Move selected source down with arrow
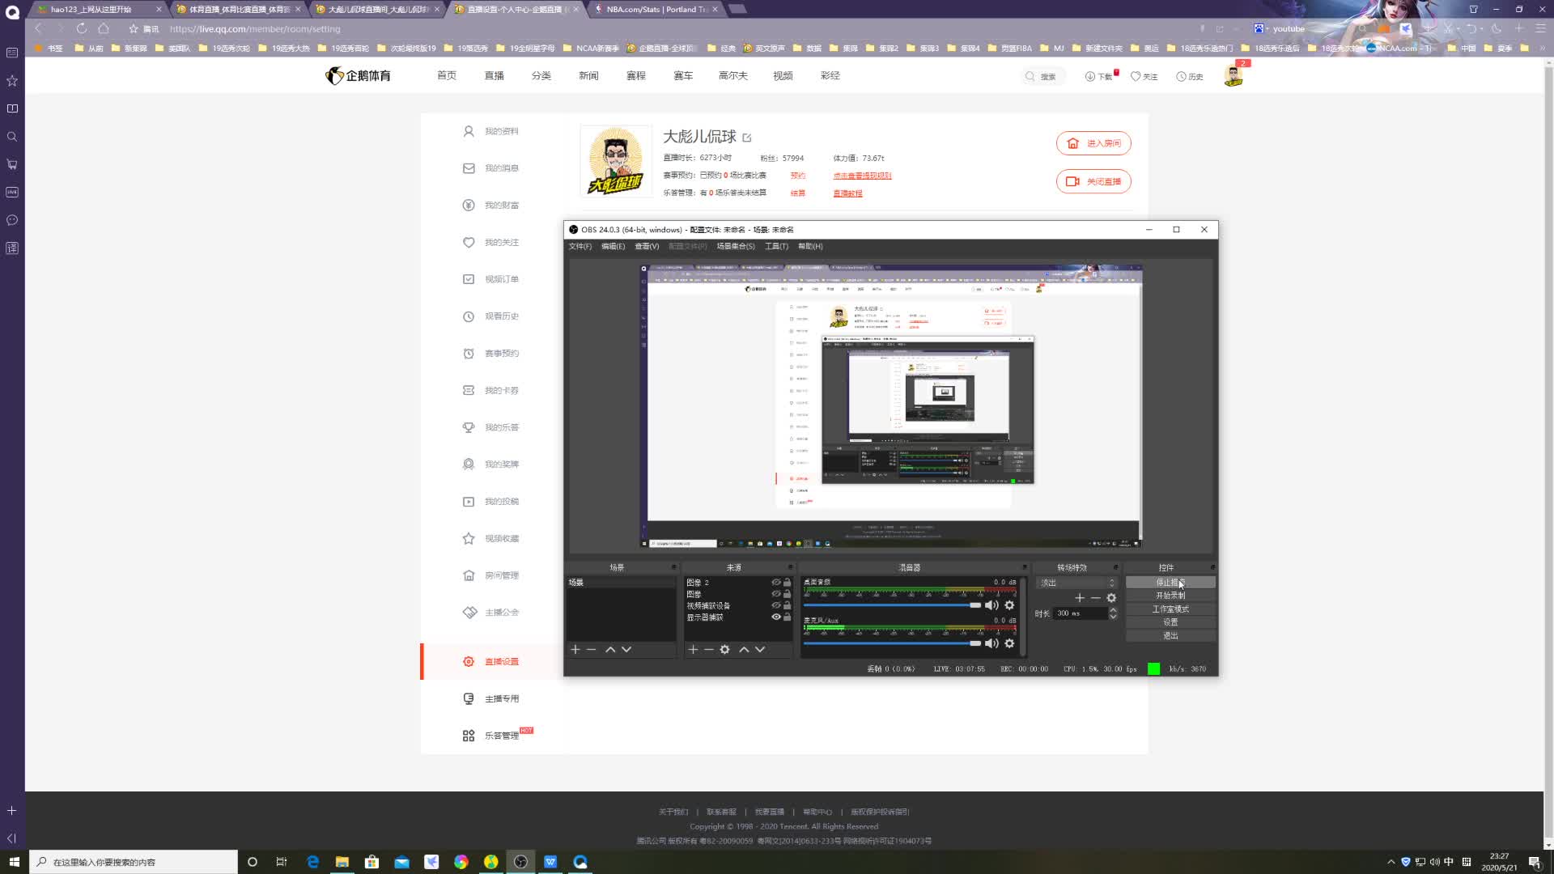This screenshot has height=874, width=1554. (760, 649)
